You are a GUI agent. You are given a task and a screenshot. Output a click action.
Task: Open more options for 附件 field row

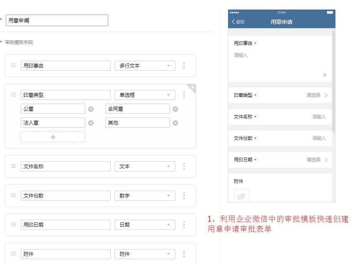[184, 254]
